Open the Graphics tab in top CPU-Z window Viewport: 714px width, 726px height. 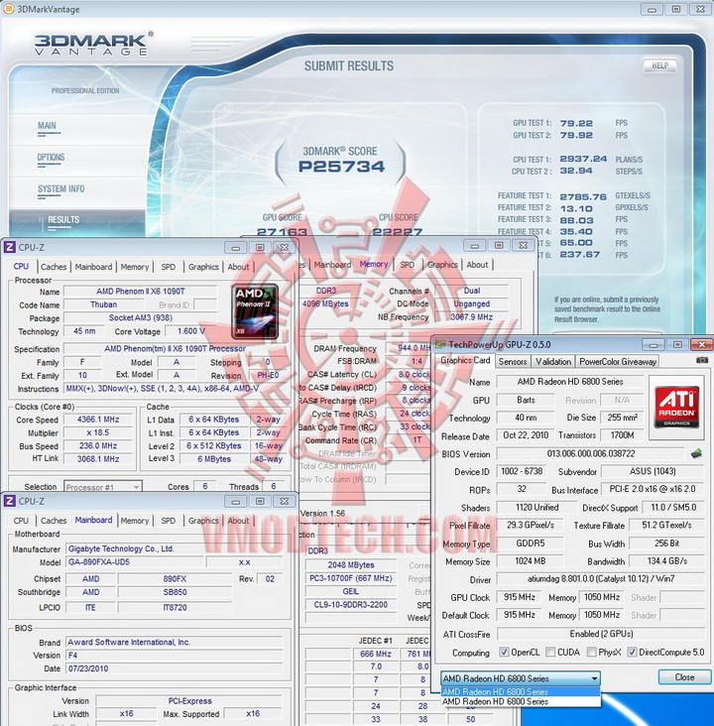pyautogui.click(x=203, y=267)
